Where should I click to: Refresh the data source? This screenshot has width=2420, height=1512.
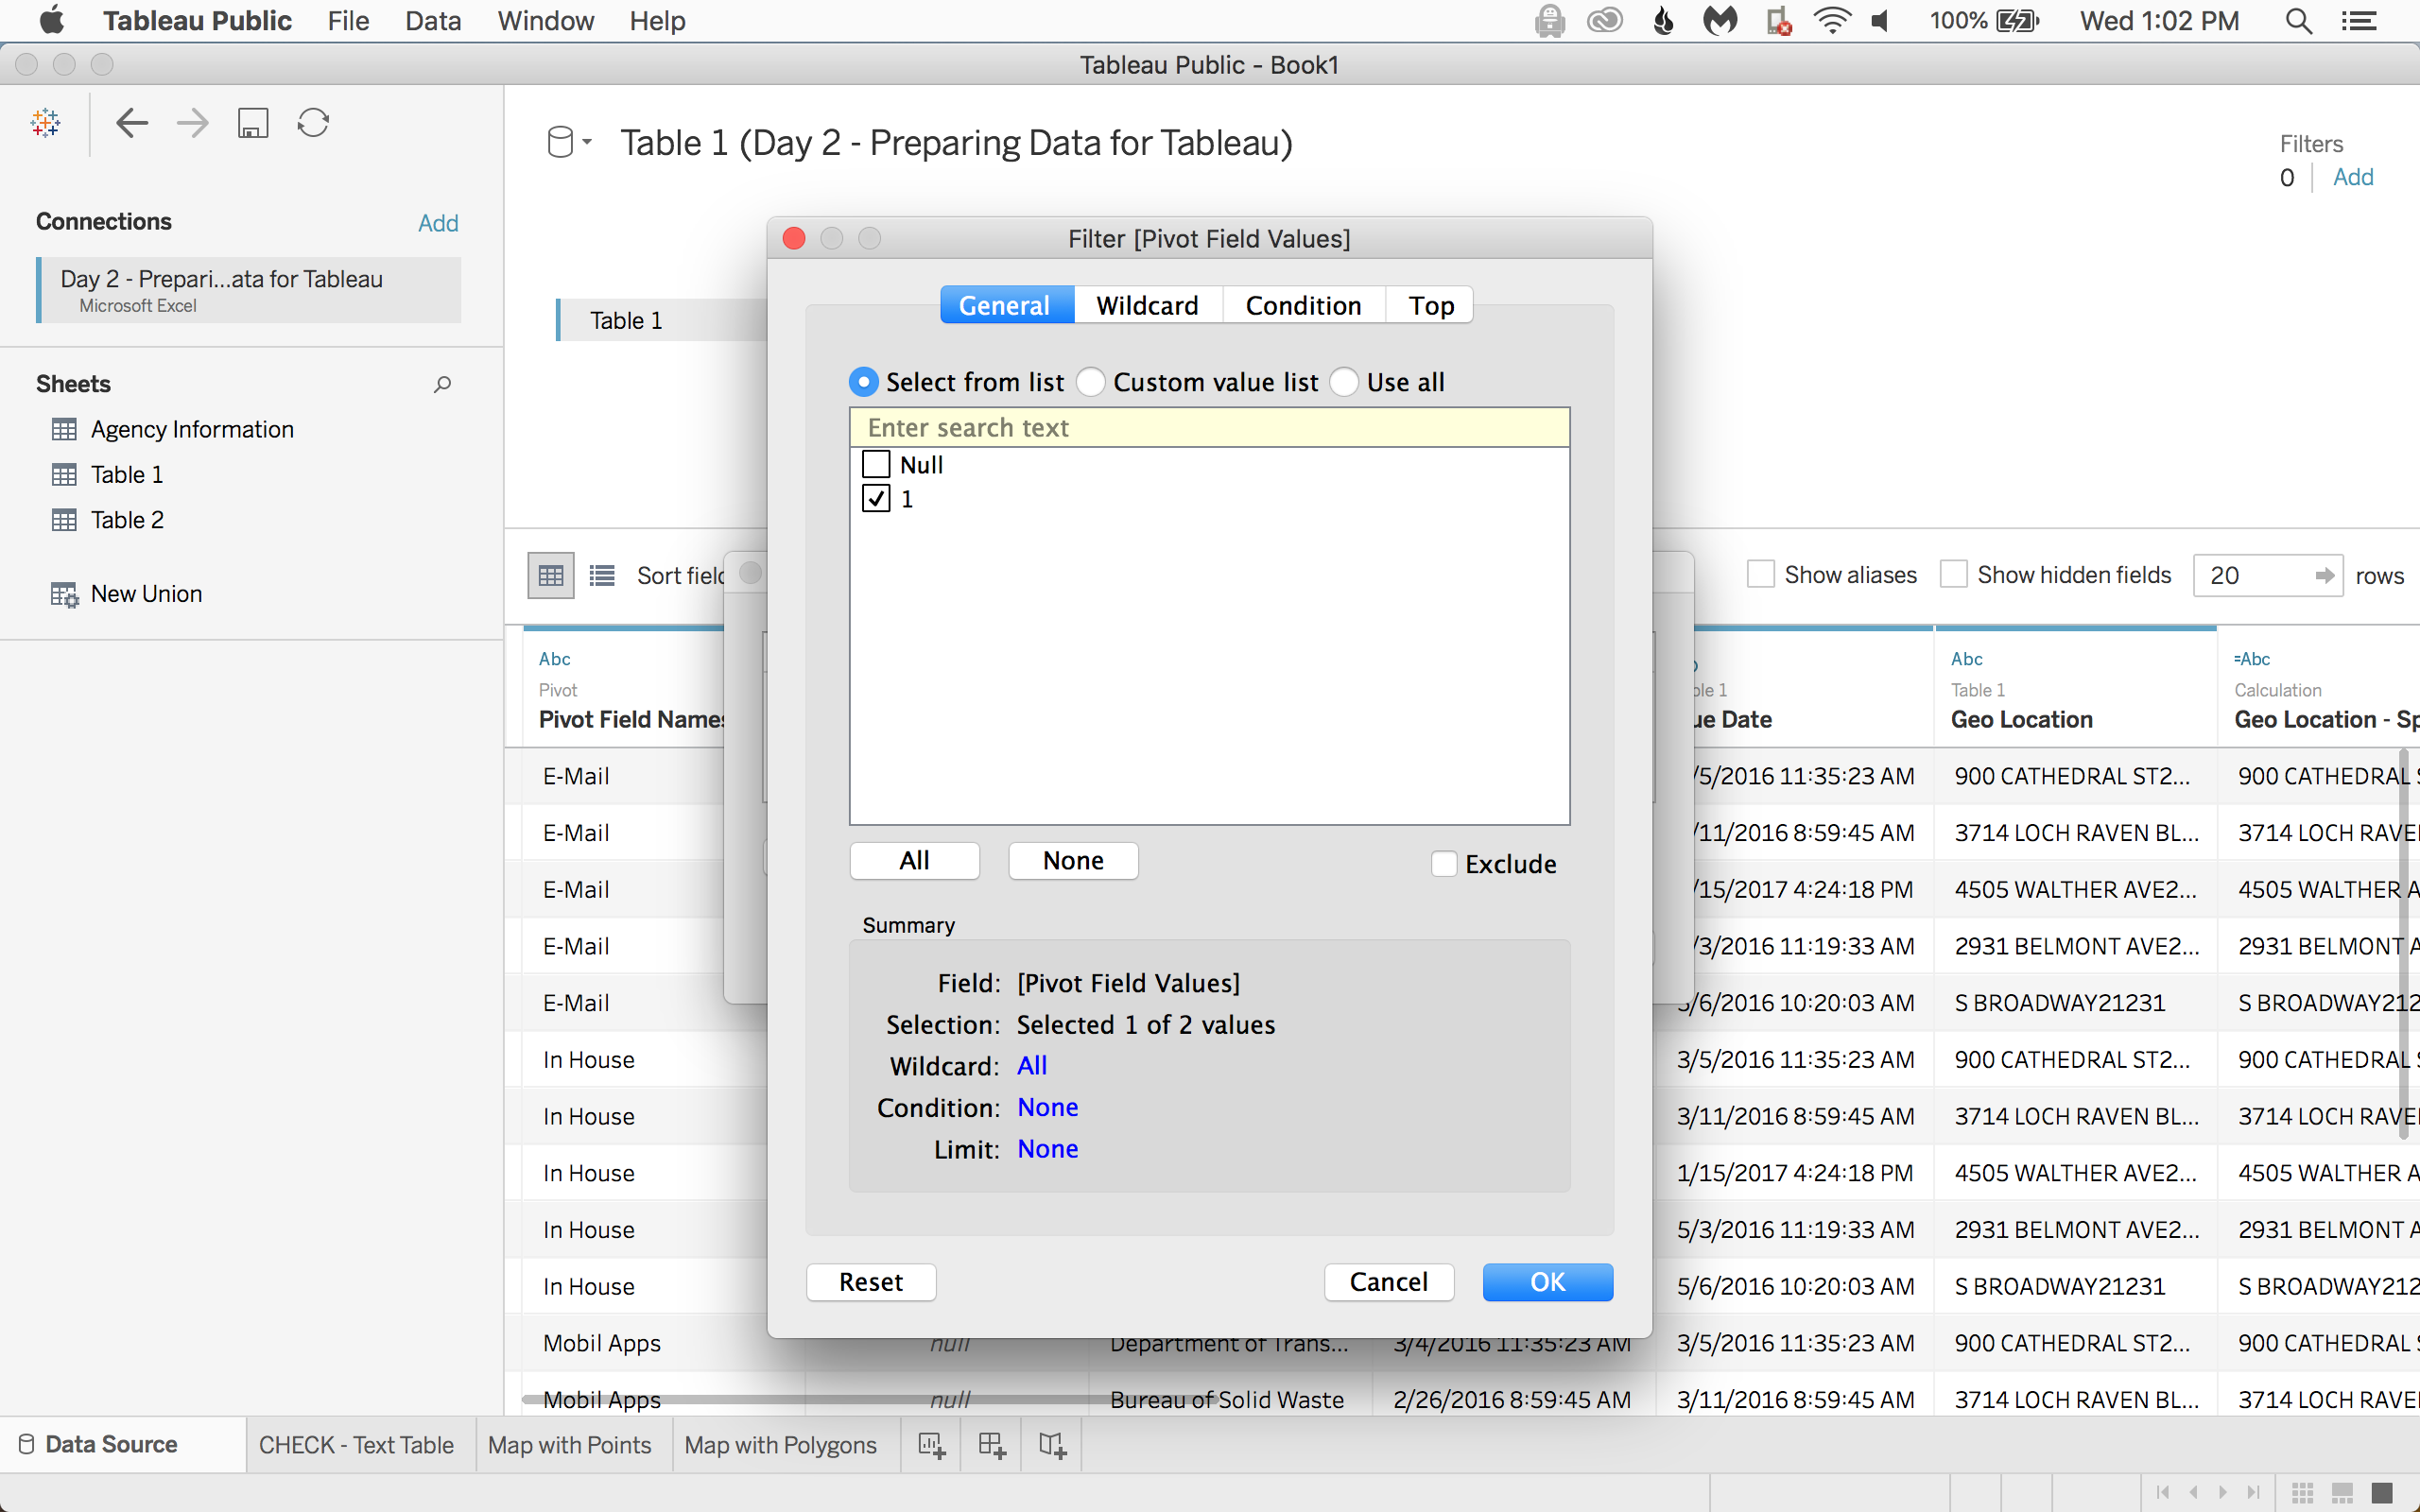click(x=313, y=123)
